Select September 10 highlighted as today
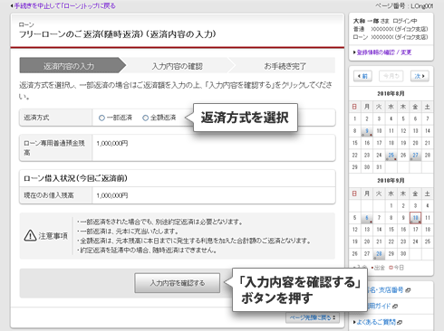444x331 pixels. pos(416,218)
